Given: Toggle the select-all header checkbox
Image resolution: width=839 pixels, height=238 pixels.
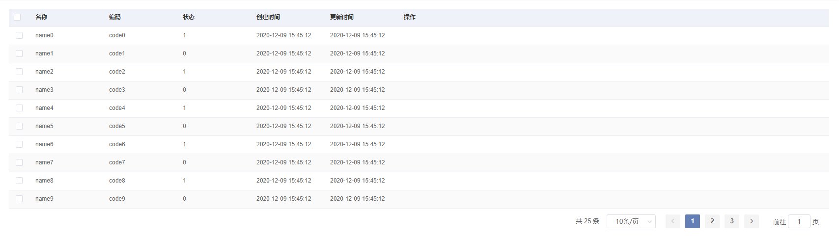Looking at the screenshot, I should point(17,17).
